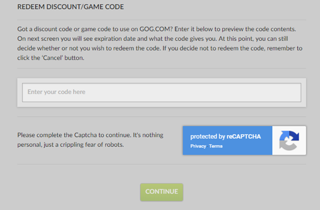Click the 'decide whether or not' text line
Image resolution: width=320 pixels, height=210 pixels.
[x=160, y=48]
